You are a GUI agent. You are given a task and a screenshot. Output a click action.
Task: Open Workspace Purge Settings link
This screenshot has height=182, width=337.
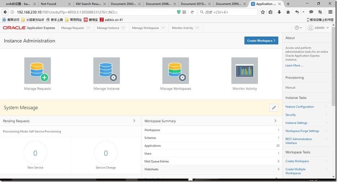point(302,131)
